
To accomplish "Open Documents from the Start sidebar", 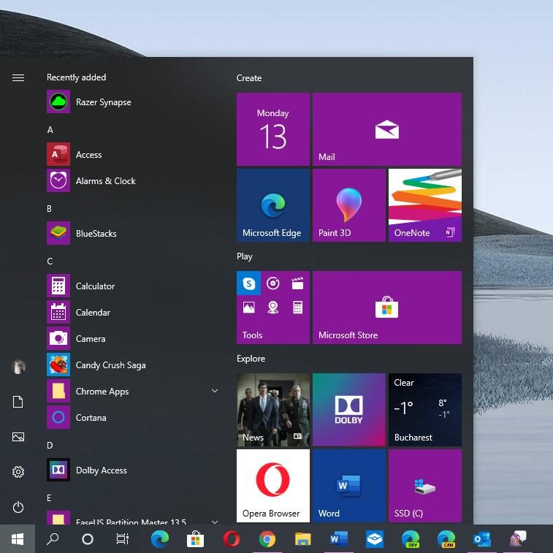I will point(18,402).
